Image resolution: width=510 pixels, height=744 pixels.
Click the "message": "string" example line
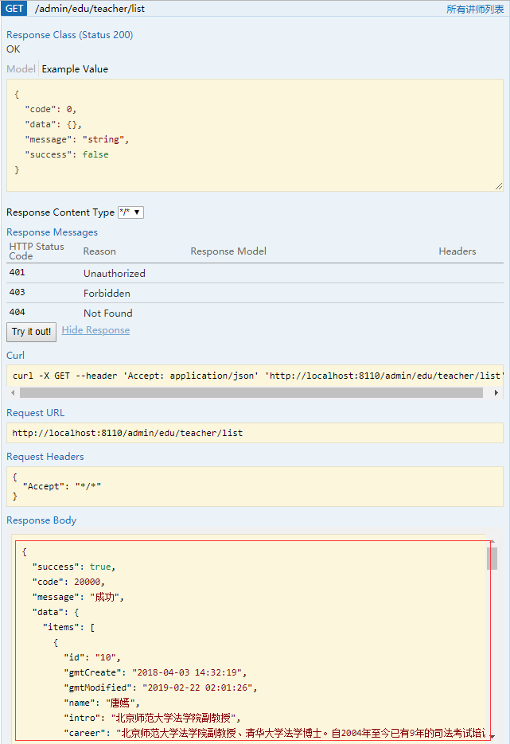(x=77, y=139)
